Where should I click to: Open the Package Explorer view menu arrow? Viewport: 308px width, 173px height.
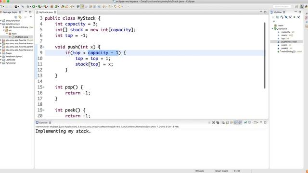pyautogui.click(x=31, y=17)
